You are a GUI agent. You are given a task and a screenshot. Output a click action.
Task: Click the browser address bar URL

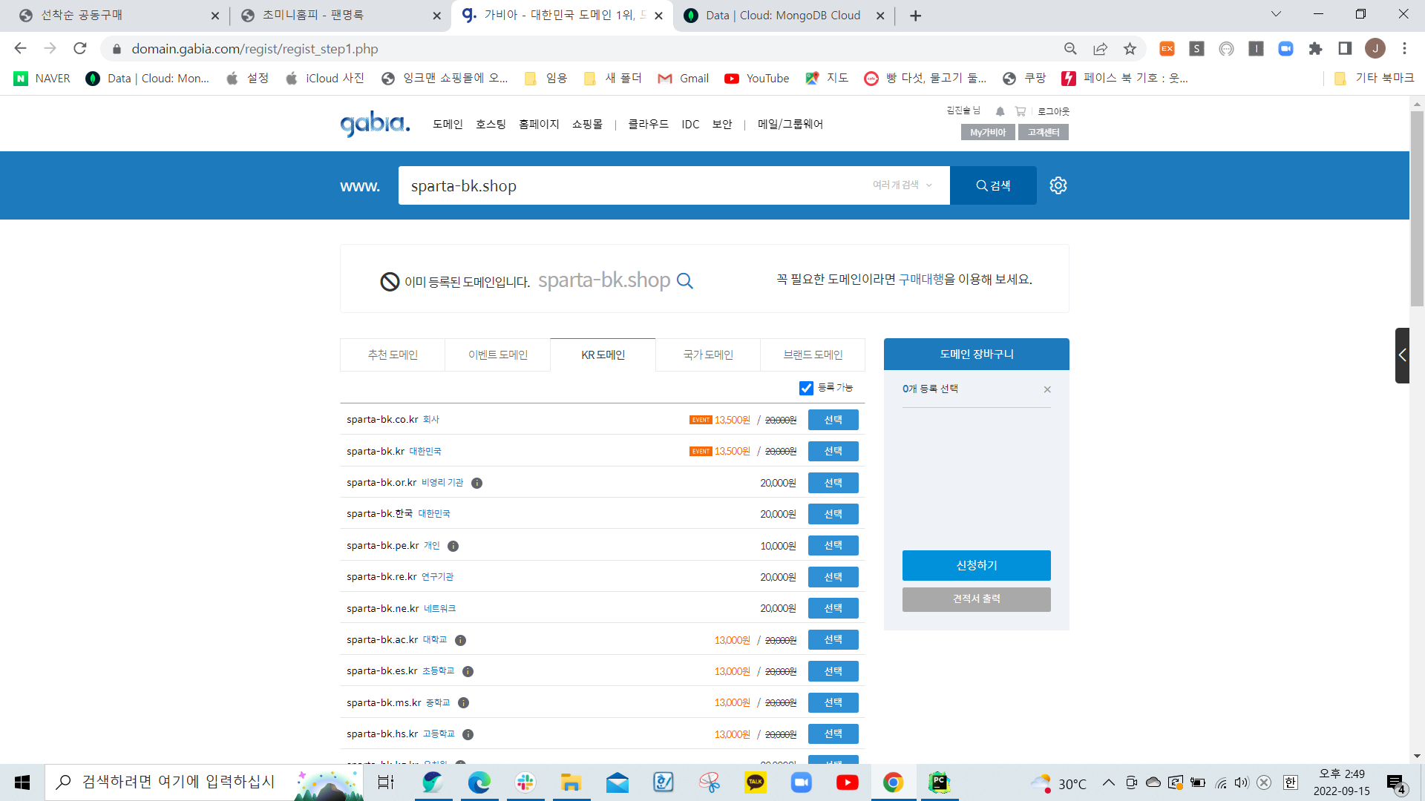255,49
